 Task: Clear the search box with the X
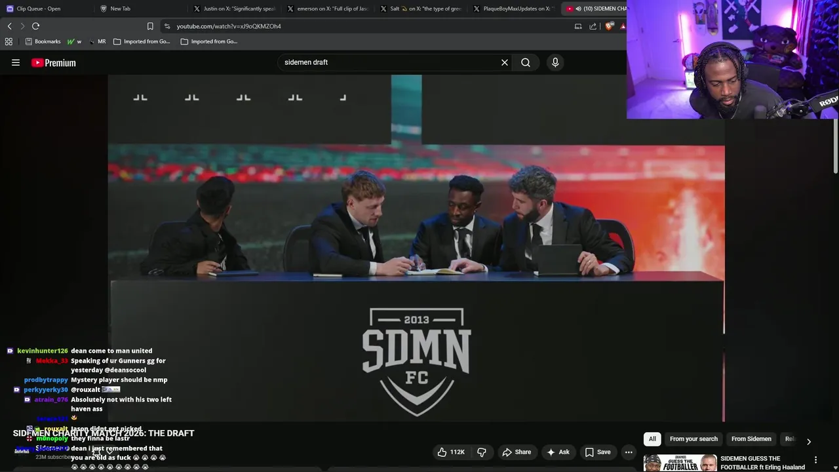pyautogui.click(x=505, y=62)
